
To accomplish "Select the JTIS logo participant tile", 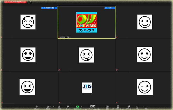I will [87, 88].
